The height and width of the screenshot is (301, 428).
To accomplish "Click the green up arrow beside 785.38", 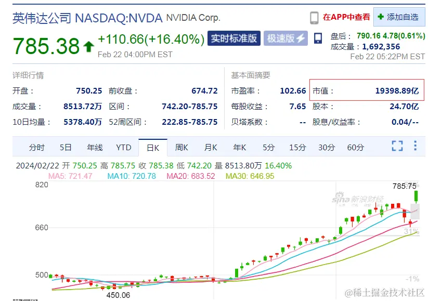I will click(x=89, y=46).
